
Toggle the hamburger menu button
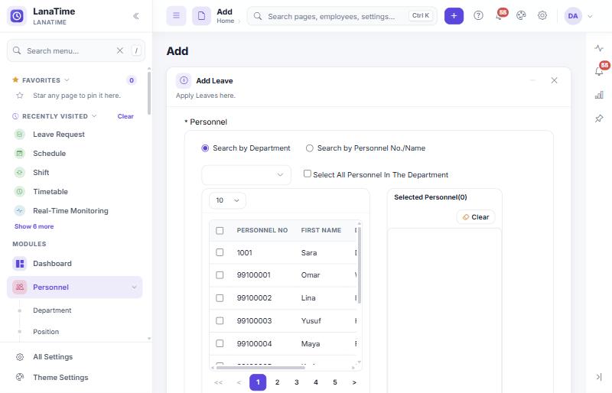[177, 16]
